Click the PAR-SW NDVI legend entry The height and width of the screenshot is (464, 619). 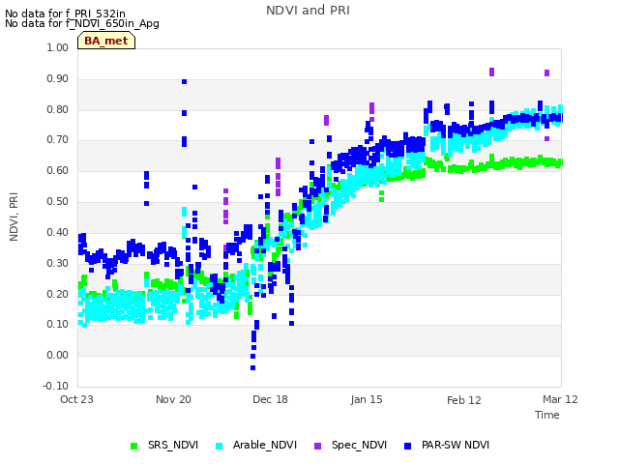[x=447, y=445]
